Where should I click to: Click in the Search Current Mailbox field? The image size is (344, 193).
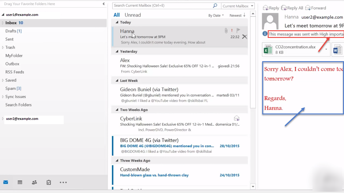tap(162, 6)
